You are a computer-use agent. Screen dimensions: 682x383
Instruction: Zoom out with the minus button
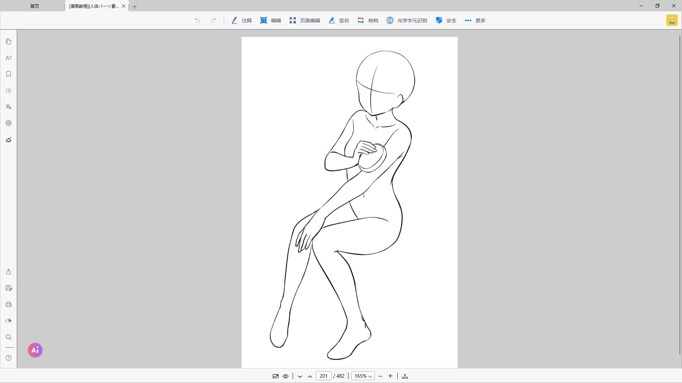pos(380,376)
